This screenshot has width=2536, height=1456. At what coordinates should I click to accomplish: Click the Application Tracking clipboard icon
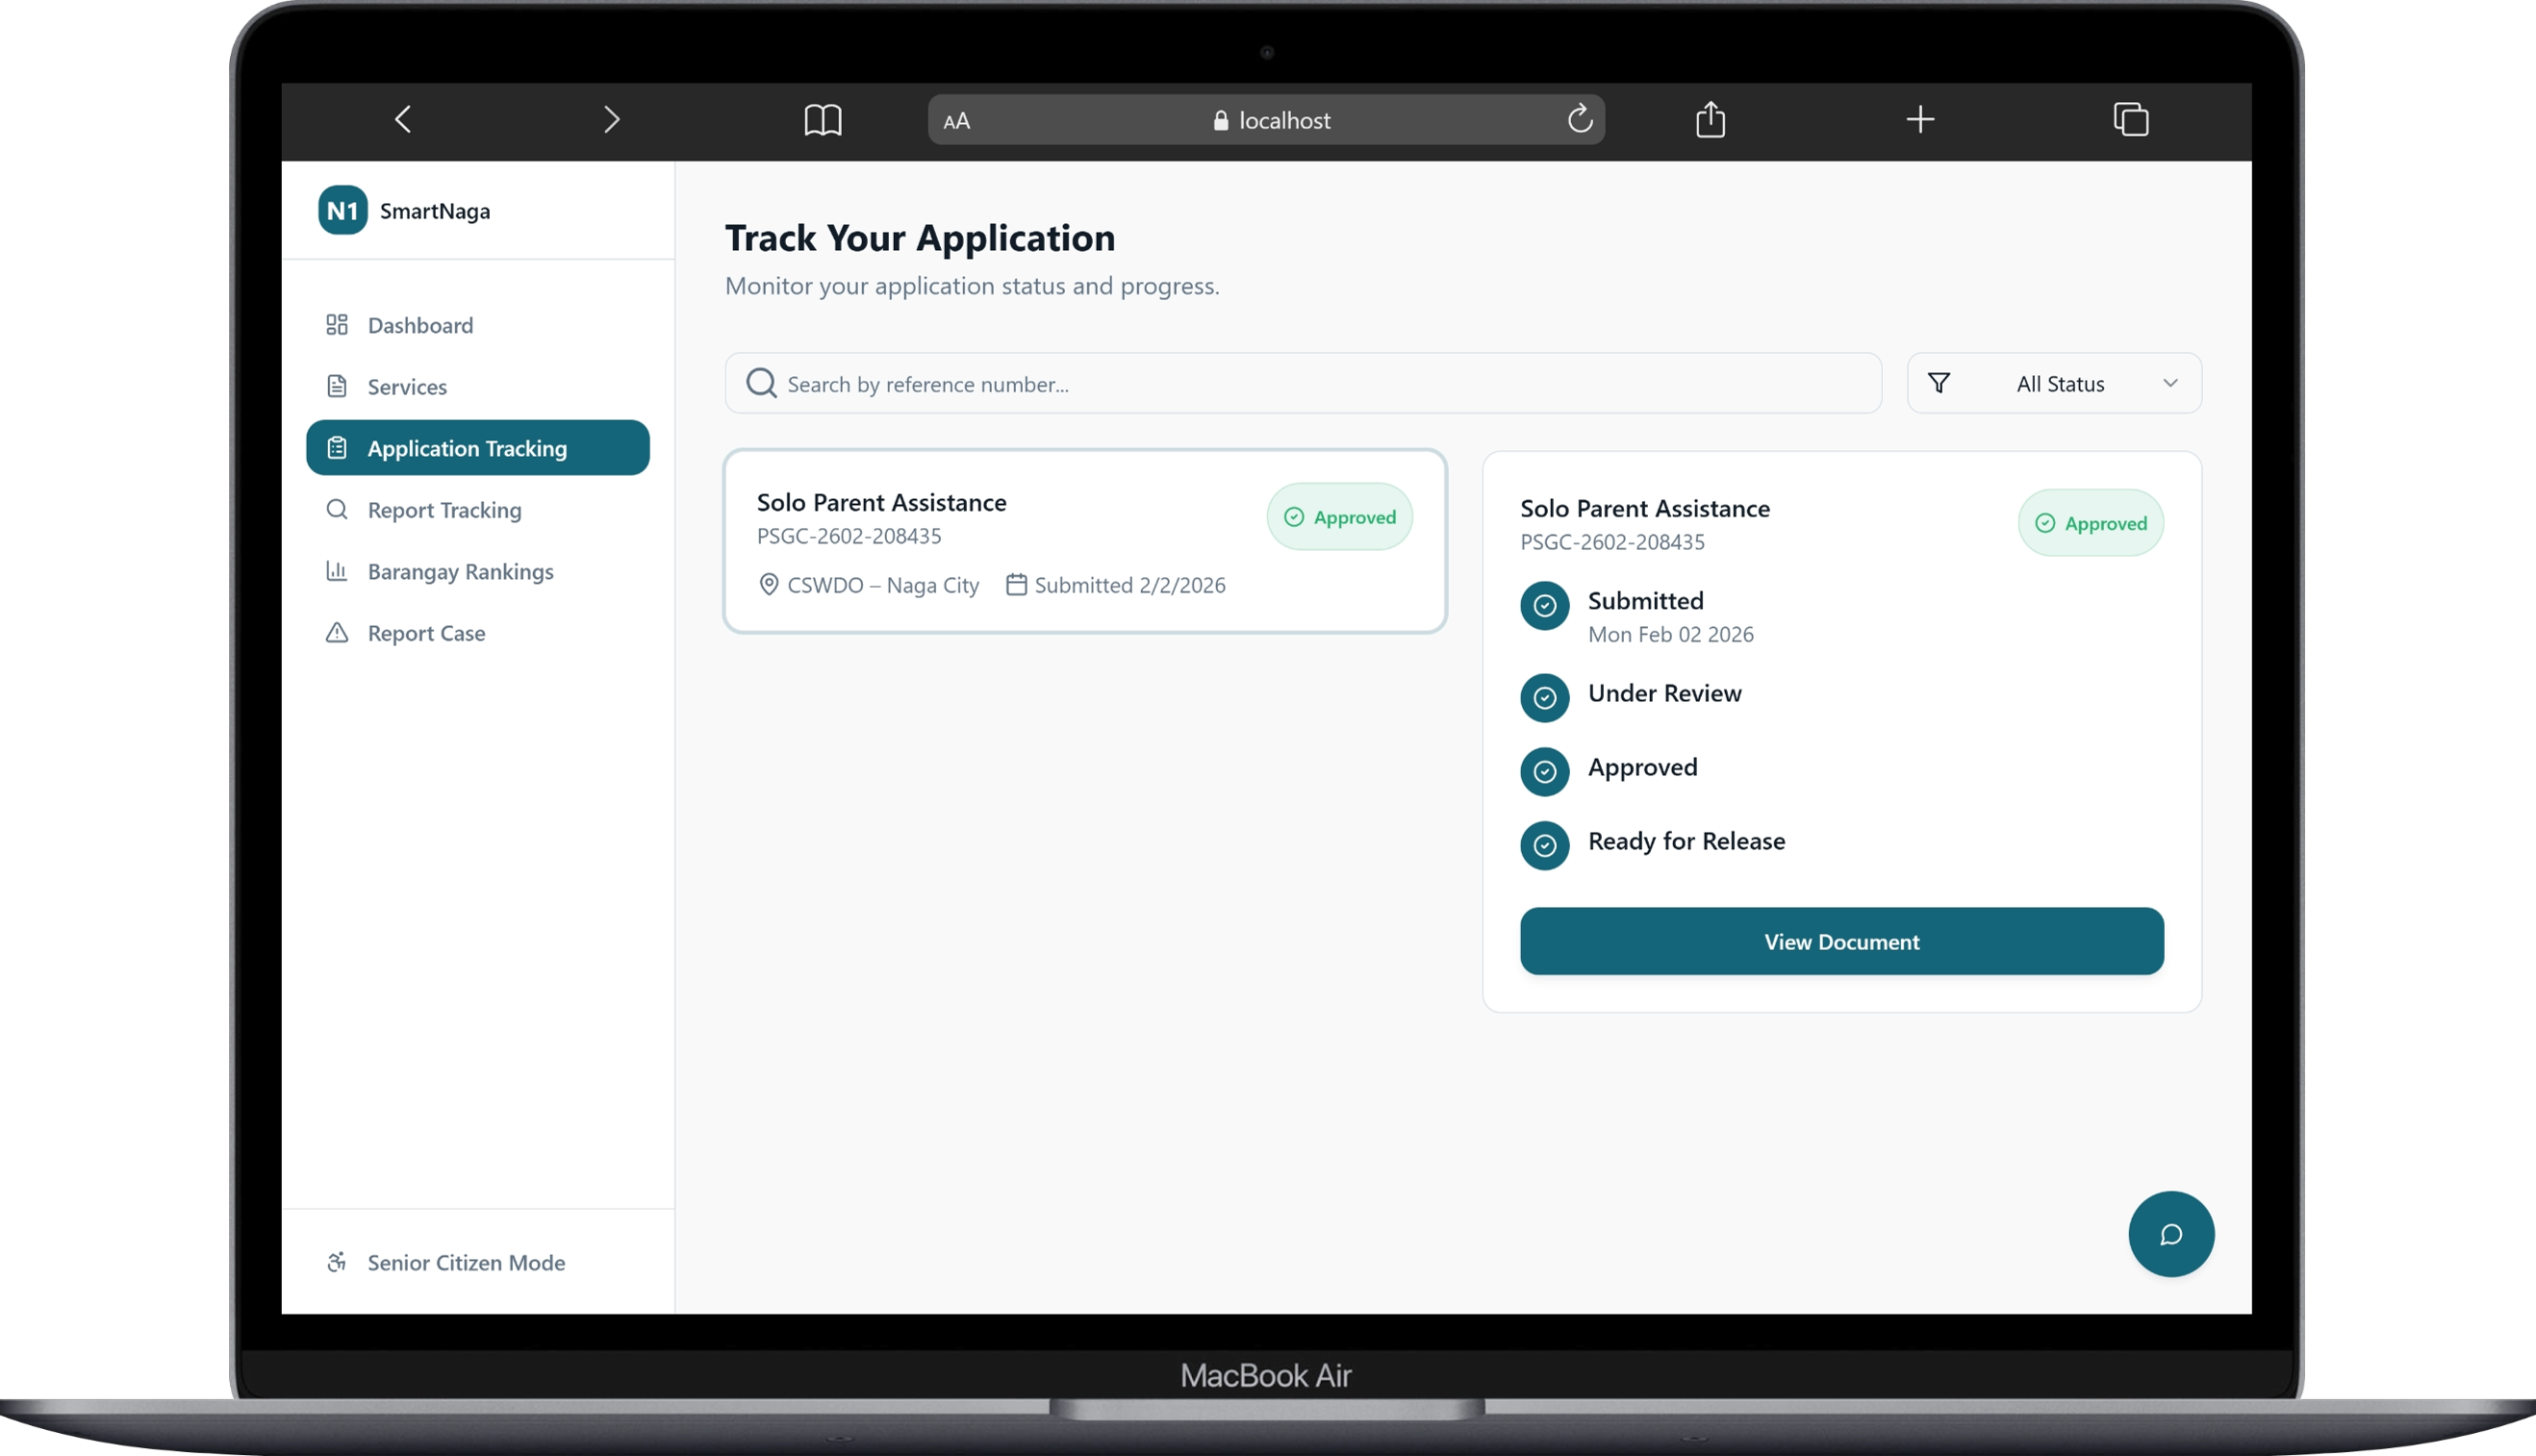[337, 448]
